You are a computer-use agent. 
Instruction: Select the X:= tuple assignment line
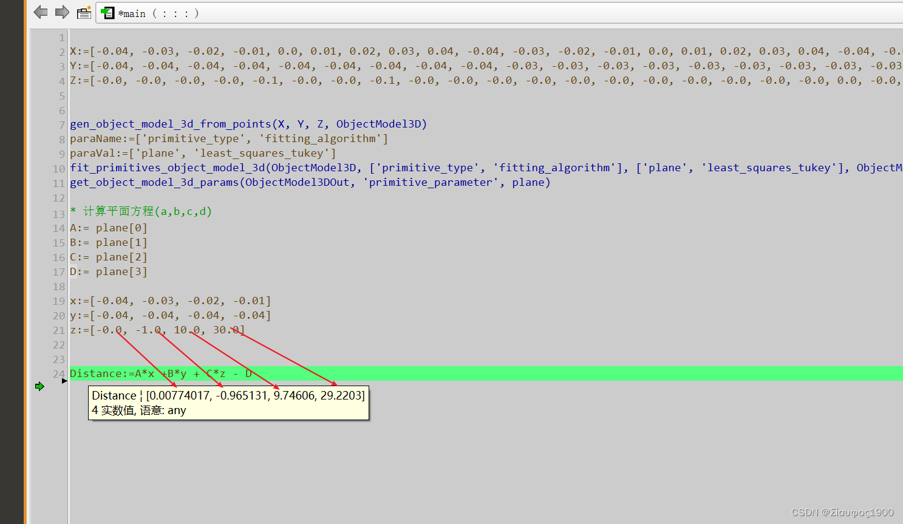tap(486, 52)
